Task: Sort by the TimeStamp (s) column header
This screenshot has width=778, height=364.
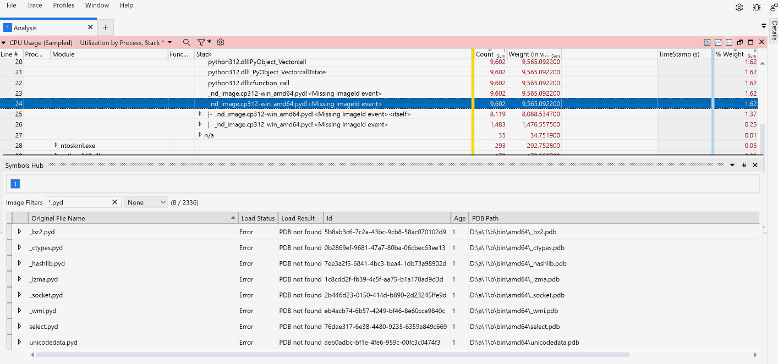Action: [684, 54]
